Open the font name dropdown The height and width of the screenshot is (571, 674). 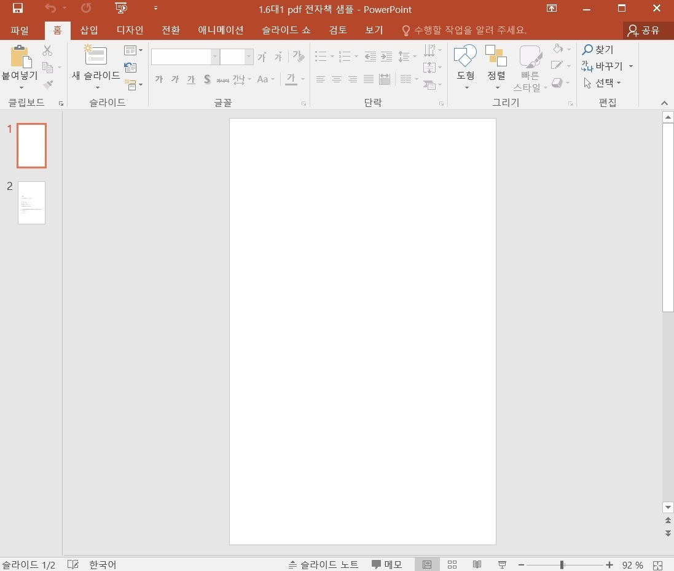214,57
